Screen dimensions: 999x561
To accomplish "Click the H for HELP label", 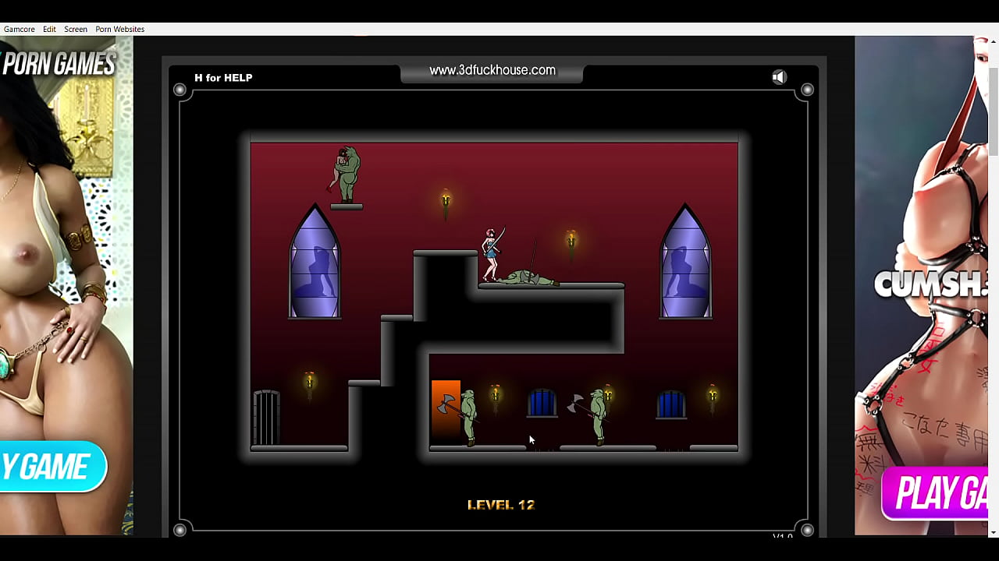I will (x=223, y=78).
